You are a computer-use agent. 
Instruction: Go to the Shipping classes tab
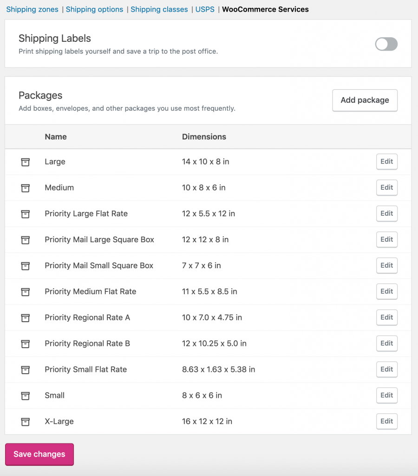click(x=159, y=9)
